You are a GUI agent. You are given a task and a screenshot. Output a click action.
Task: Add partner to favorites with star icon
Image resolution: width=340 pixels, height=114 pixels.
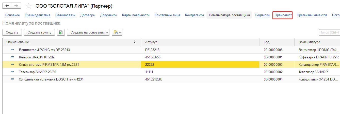click(29, 6)
